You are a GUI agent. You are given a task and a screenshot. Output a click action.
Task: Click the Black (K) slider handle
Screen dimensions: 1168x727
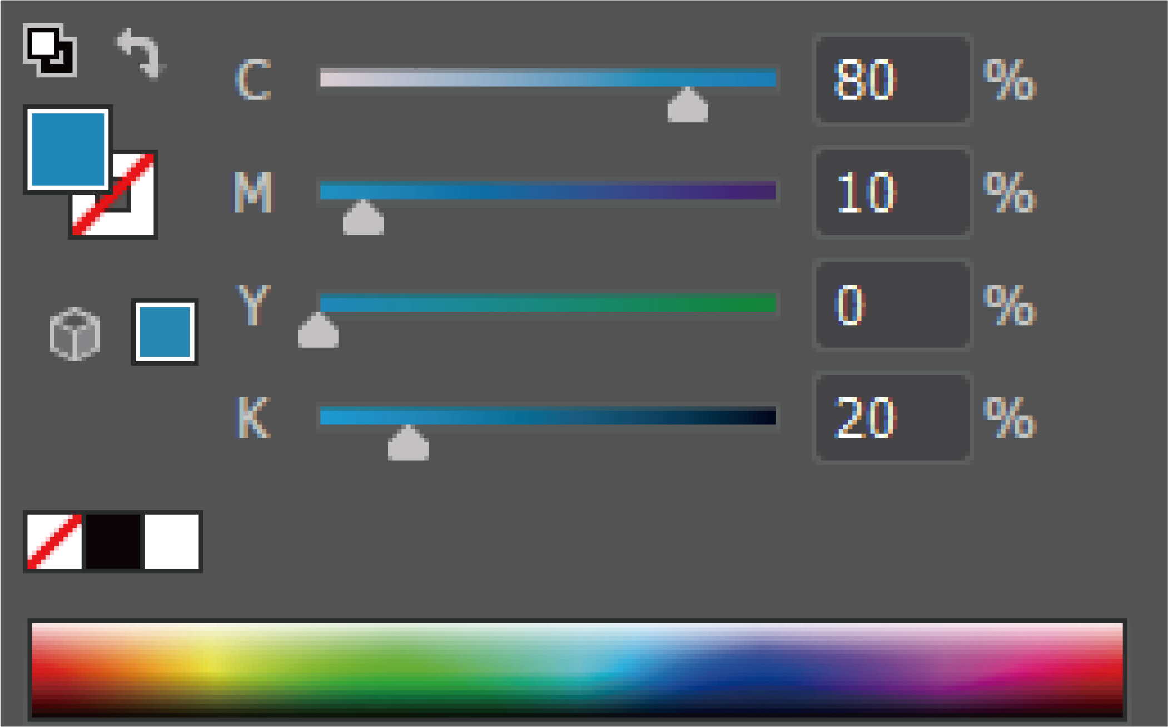(408, 443)
